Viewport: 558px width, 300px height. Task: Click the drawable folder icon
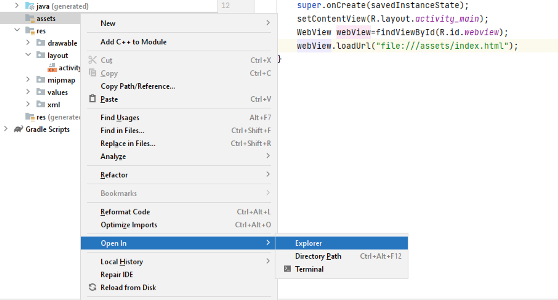point(41,43)
